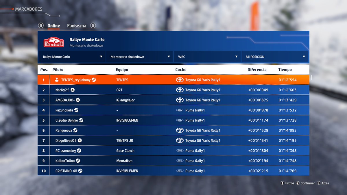Screen dimensions: 347x195
Task: Select driver name Rangueeva
Action: [64, 130]
